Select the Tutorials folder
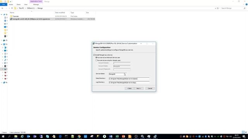Screen dimensions: 248x139 [x=15, y=16]
